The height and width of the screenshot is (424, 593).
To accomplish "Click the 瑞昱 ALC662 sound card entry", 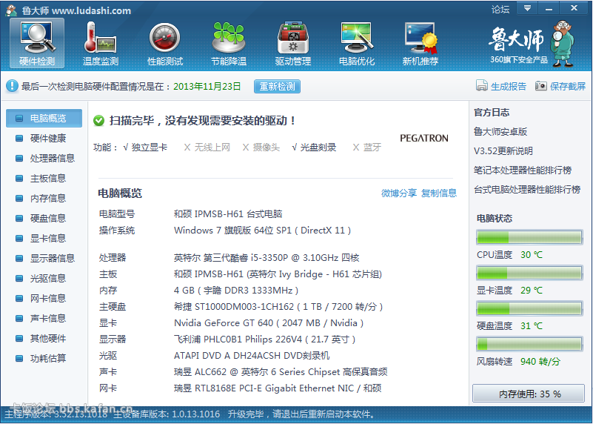I will 281,372.
